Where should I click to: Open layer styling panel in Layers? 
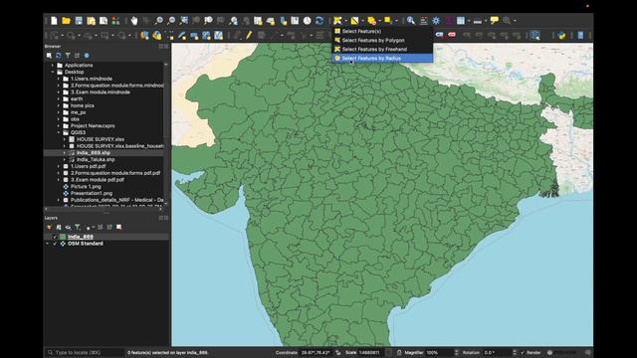click(49, 228)
